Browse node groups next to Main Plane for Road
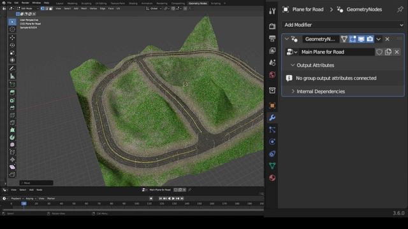The image size is (408, 229). point(292,52)
